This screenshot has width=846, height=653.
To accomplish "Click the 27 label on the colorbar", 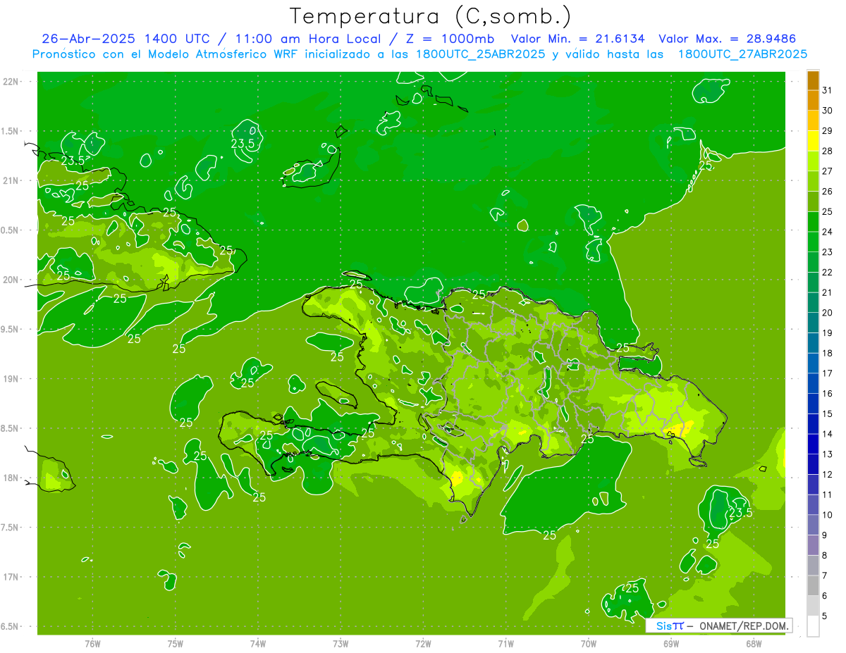I will click(x=828, y=171).
